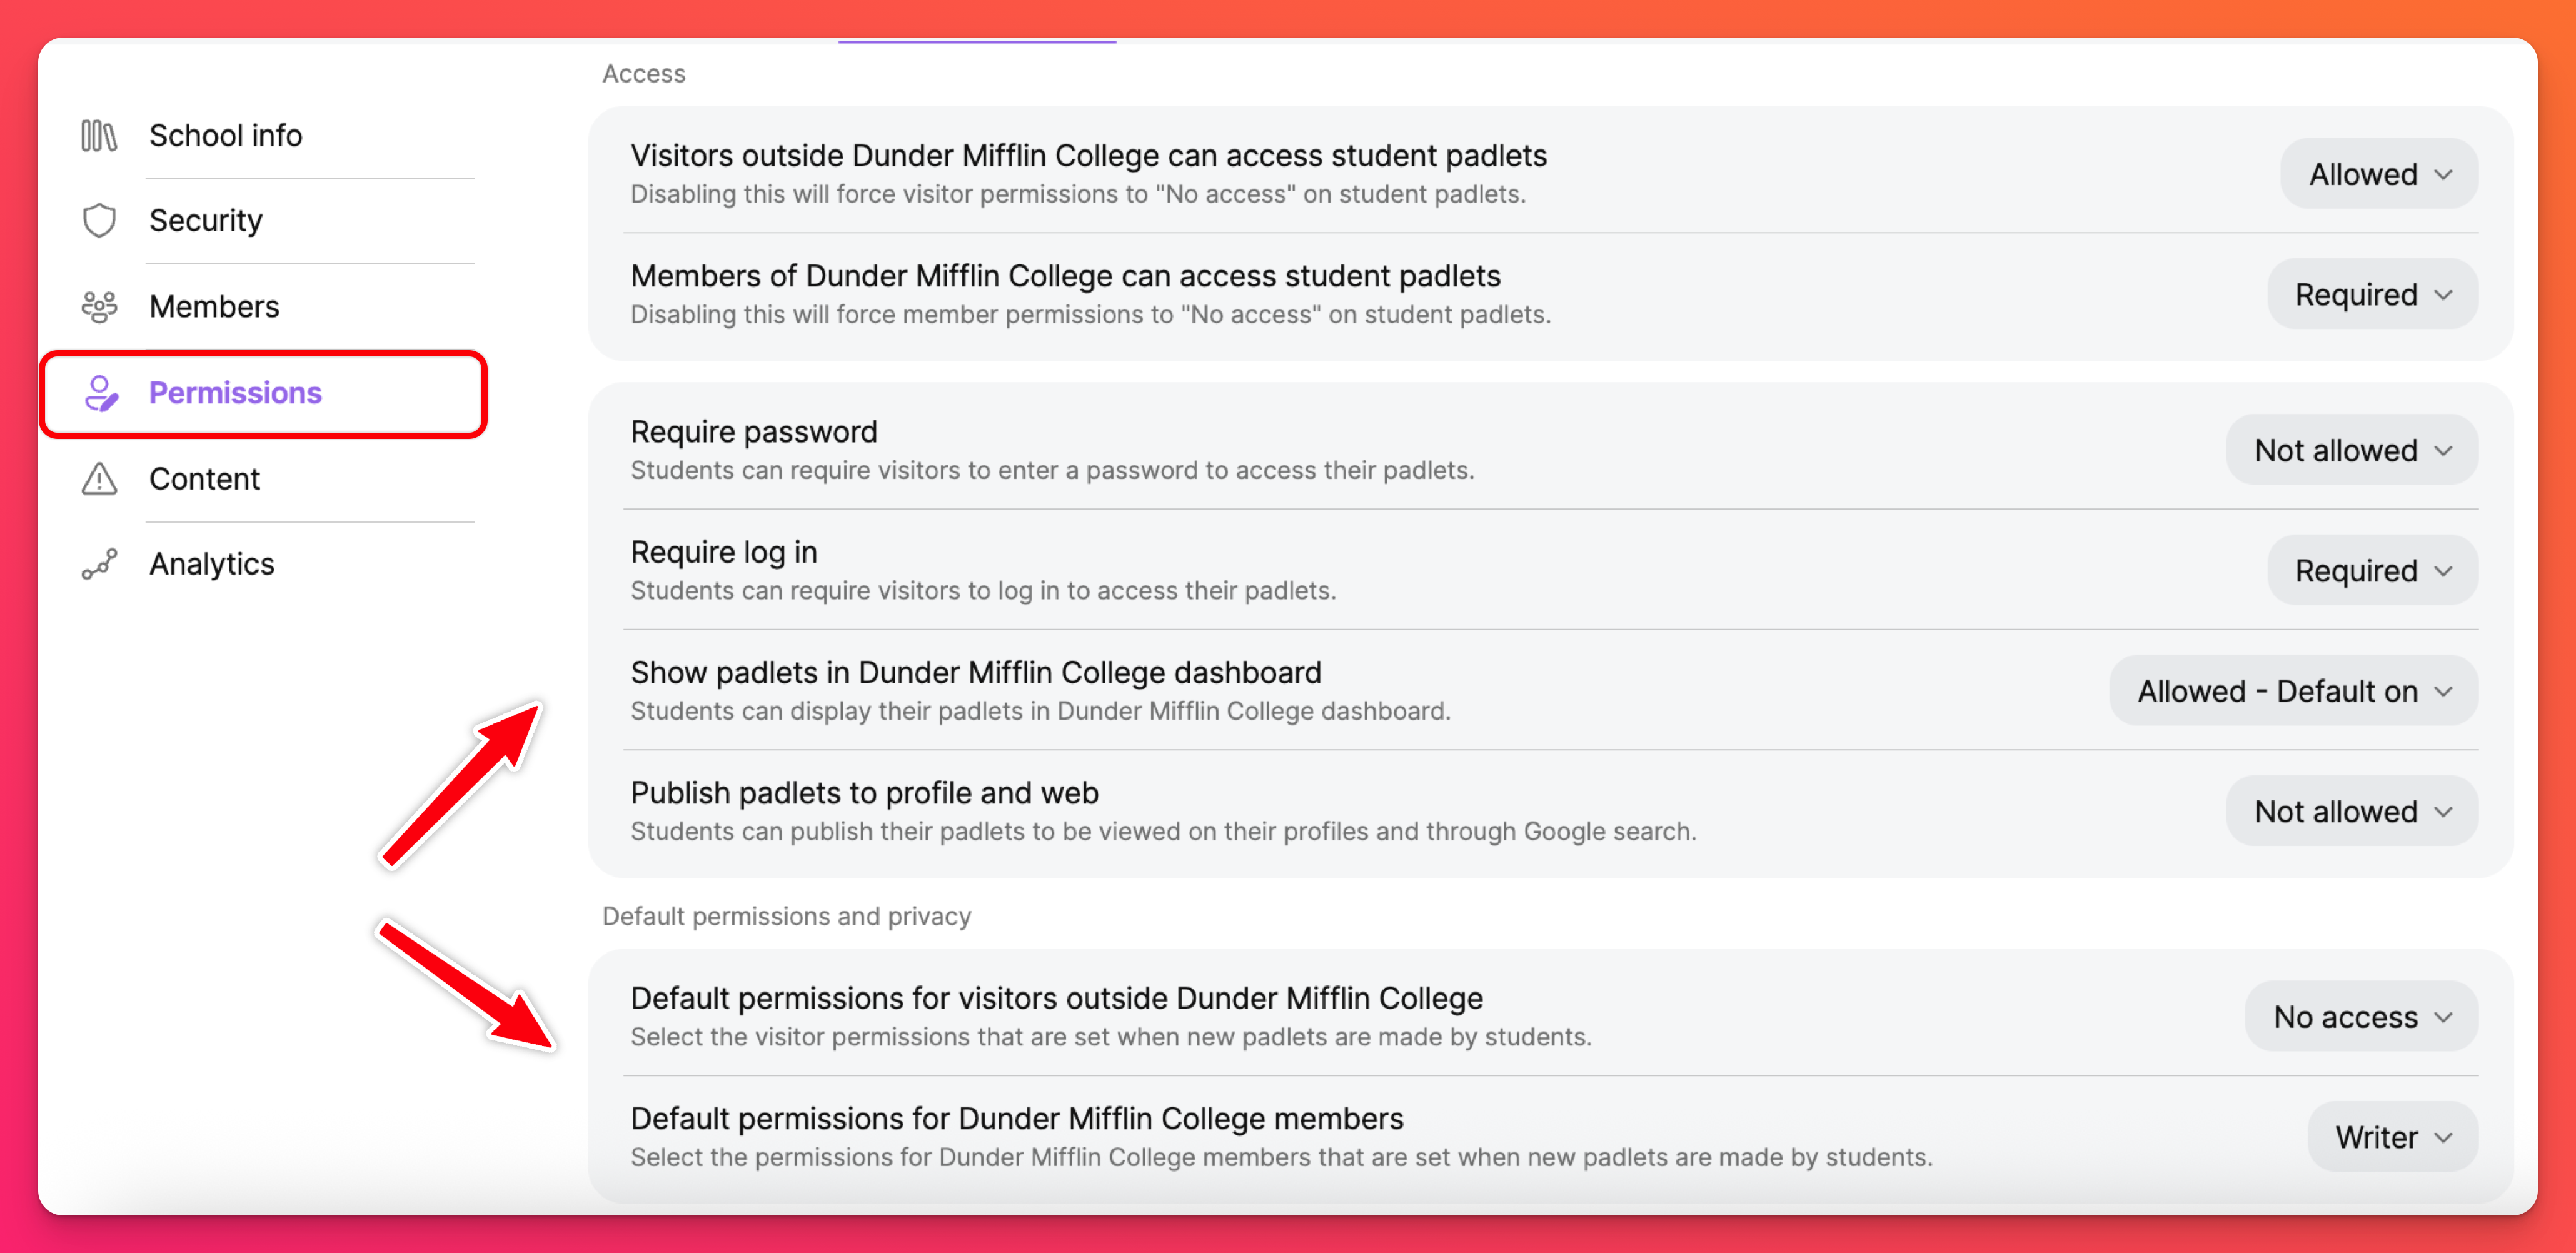Open the Allowed dropdown for outside visitors
This screenshot has width=2576, height=1253.
[x=2379, y=174]
